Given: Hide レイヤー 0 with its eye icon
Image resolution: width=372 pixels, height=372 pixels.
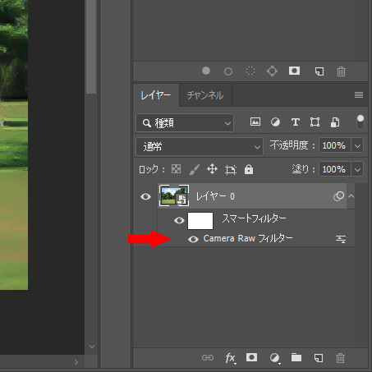Looking at the screenshot, I should 145,196.
